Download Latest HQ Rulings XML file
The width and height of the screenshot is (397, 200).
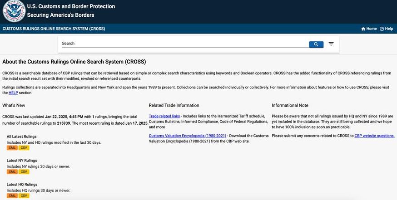[12, 196]
